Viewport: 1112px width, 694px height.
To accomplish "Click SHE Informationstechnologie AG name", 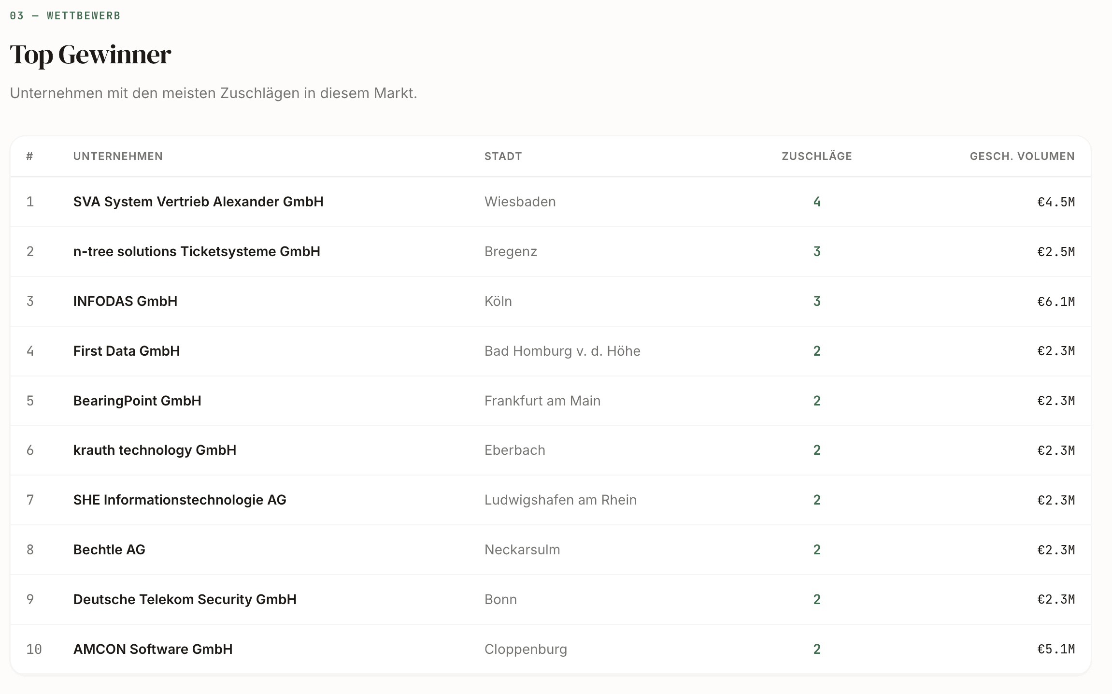I will point(180,500).
